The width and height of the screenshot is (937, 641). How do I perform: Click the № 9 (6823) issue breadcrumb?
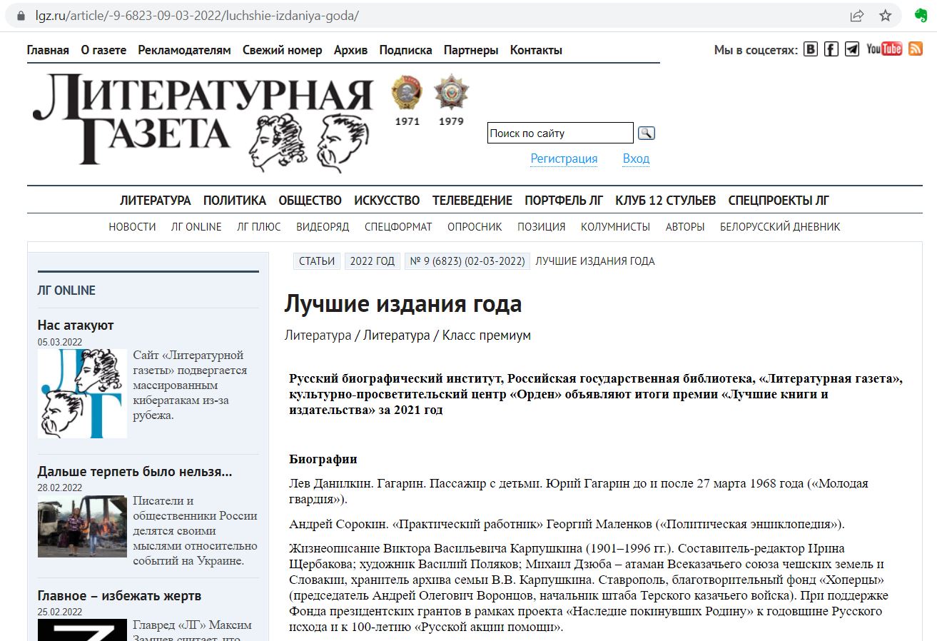[x=467, y=261]
